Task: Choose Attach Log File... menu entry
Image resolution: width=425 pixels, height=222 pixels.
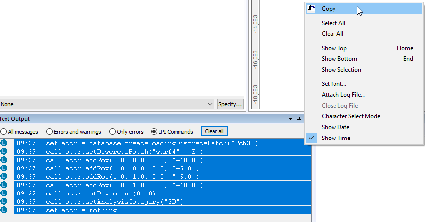Action: pos(343,95)
